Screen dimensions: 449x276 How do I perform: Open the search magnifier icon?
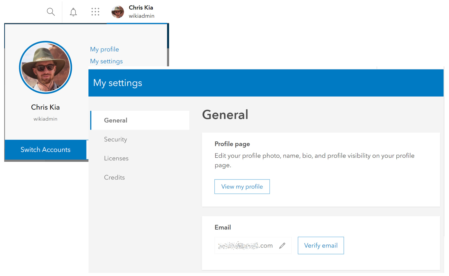point(51,12)
